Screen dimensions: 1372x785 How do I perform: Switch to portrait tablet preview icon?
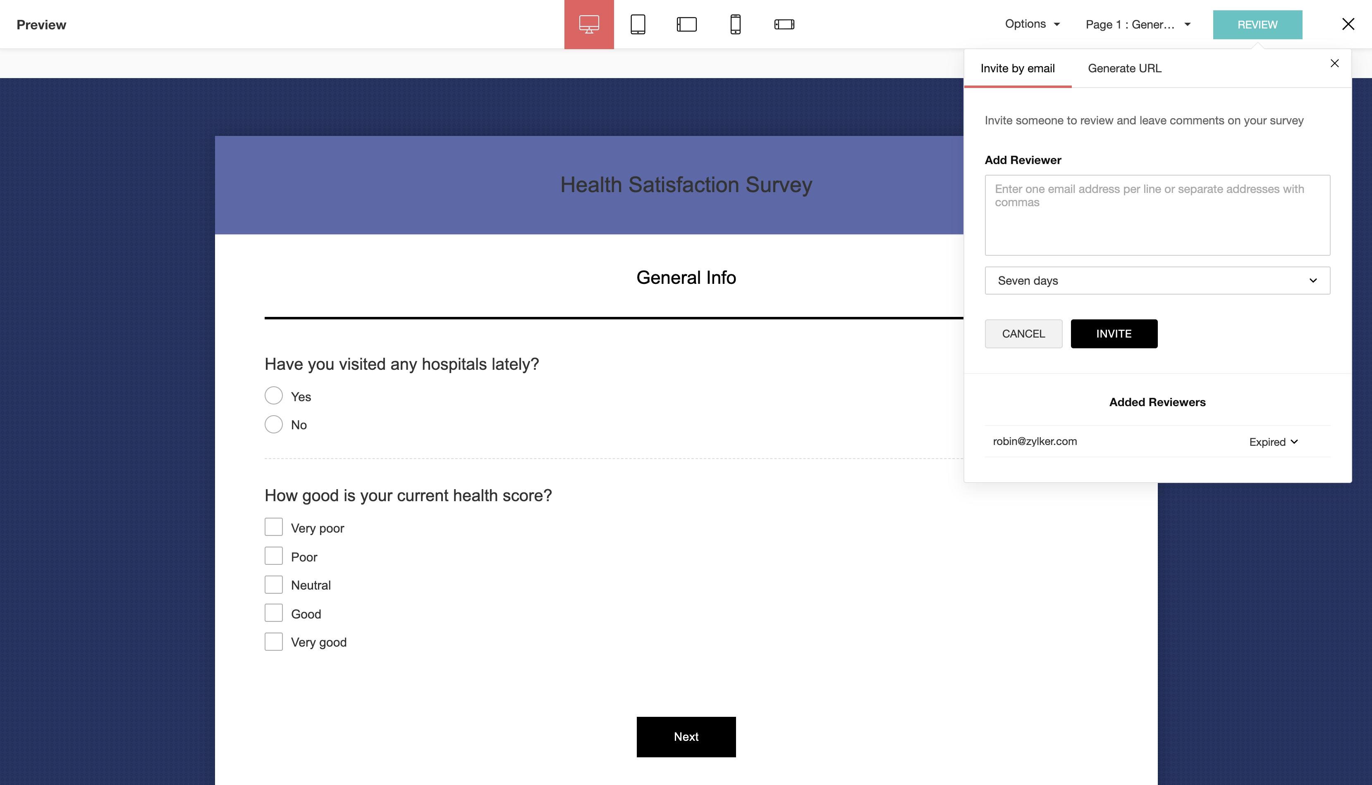pyautogui.click(x=638, y=24)
